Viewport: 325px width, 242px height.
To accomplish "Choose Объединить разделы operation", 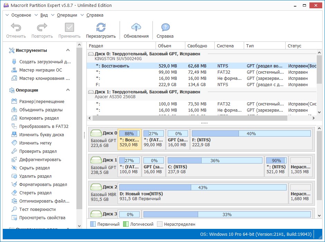I will pos(41,110).
